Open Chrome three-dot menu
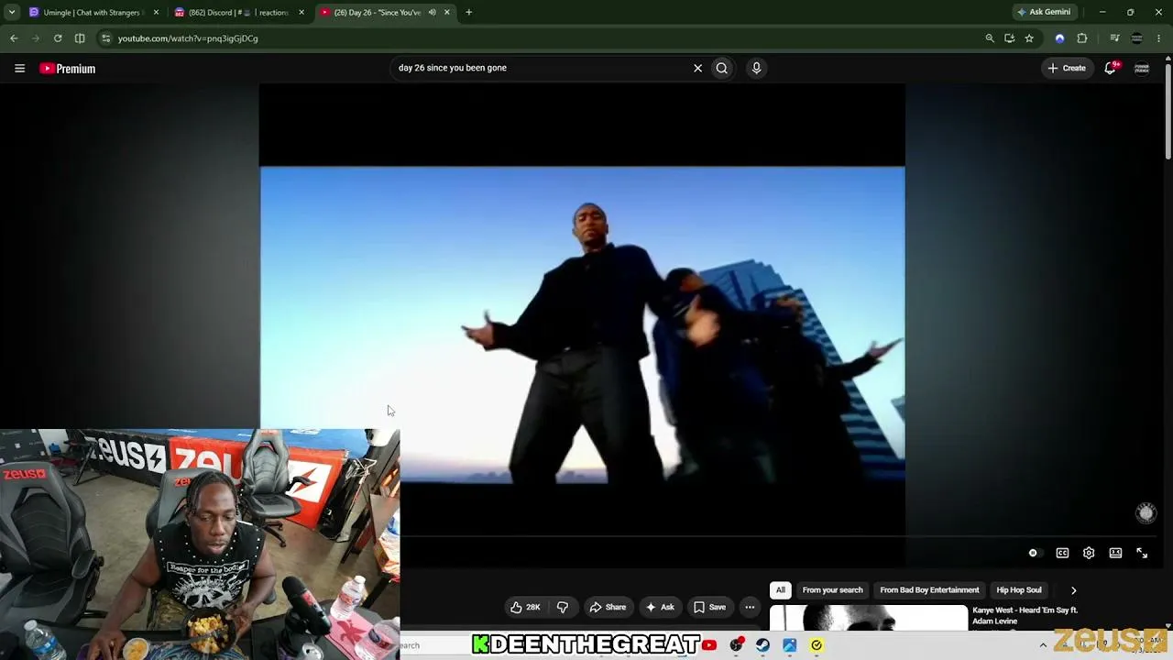The height and width of the screenshot is (660, 1173). pos(1159,38)
